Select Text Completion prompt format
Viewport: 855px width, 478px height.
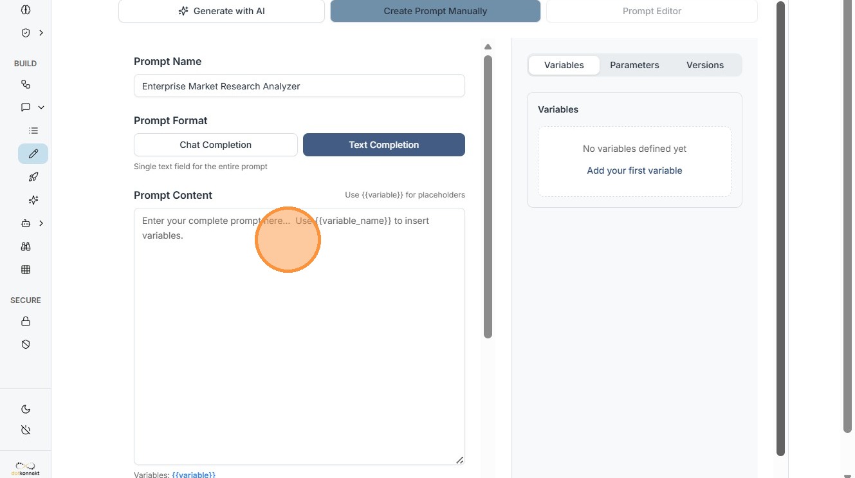pyautogui.click(x=383, y=145)
